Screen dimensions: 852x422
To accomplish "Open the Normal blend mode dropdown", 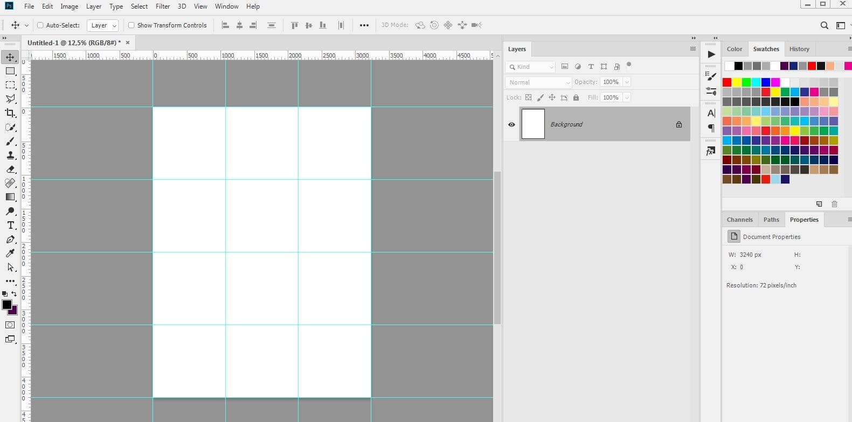I will 538,82.
